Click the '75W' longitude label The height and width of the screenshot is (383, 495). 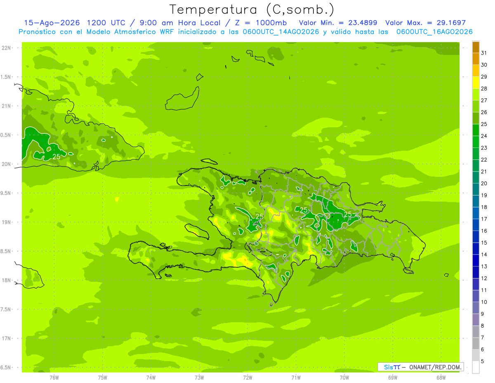pos(102,378)
